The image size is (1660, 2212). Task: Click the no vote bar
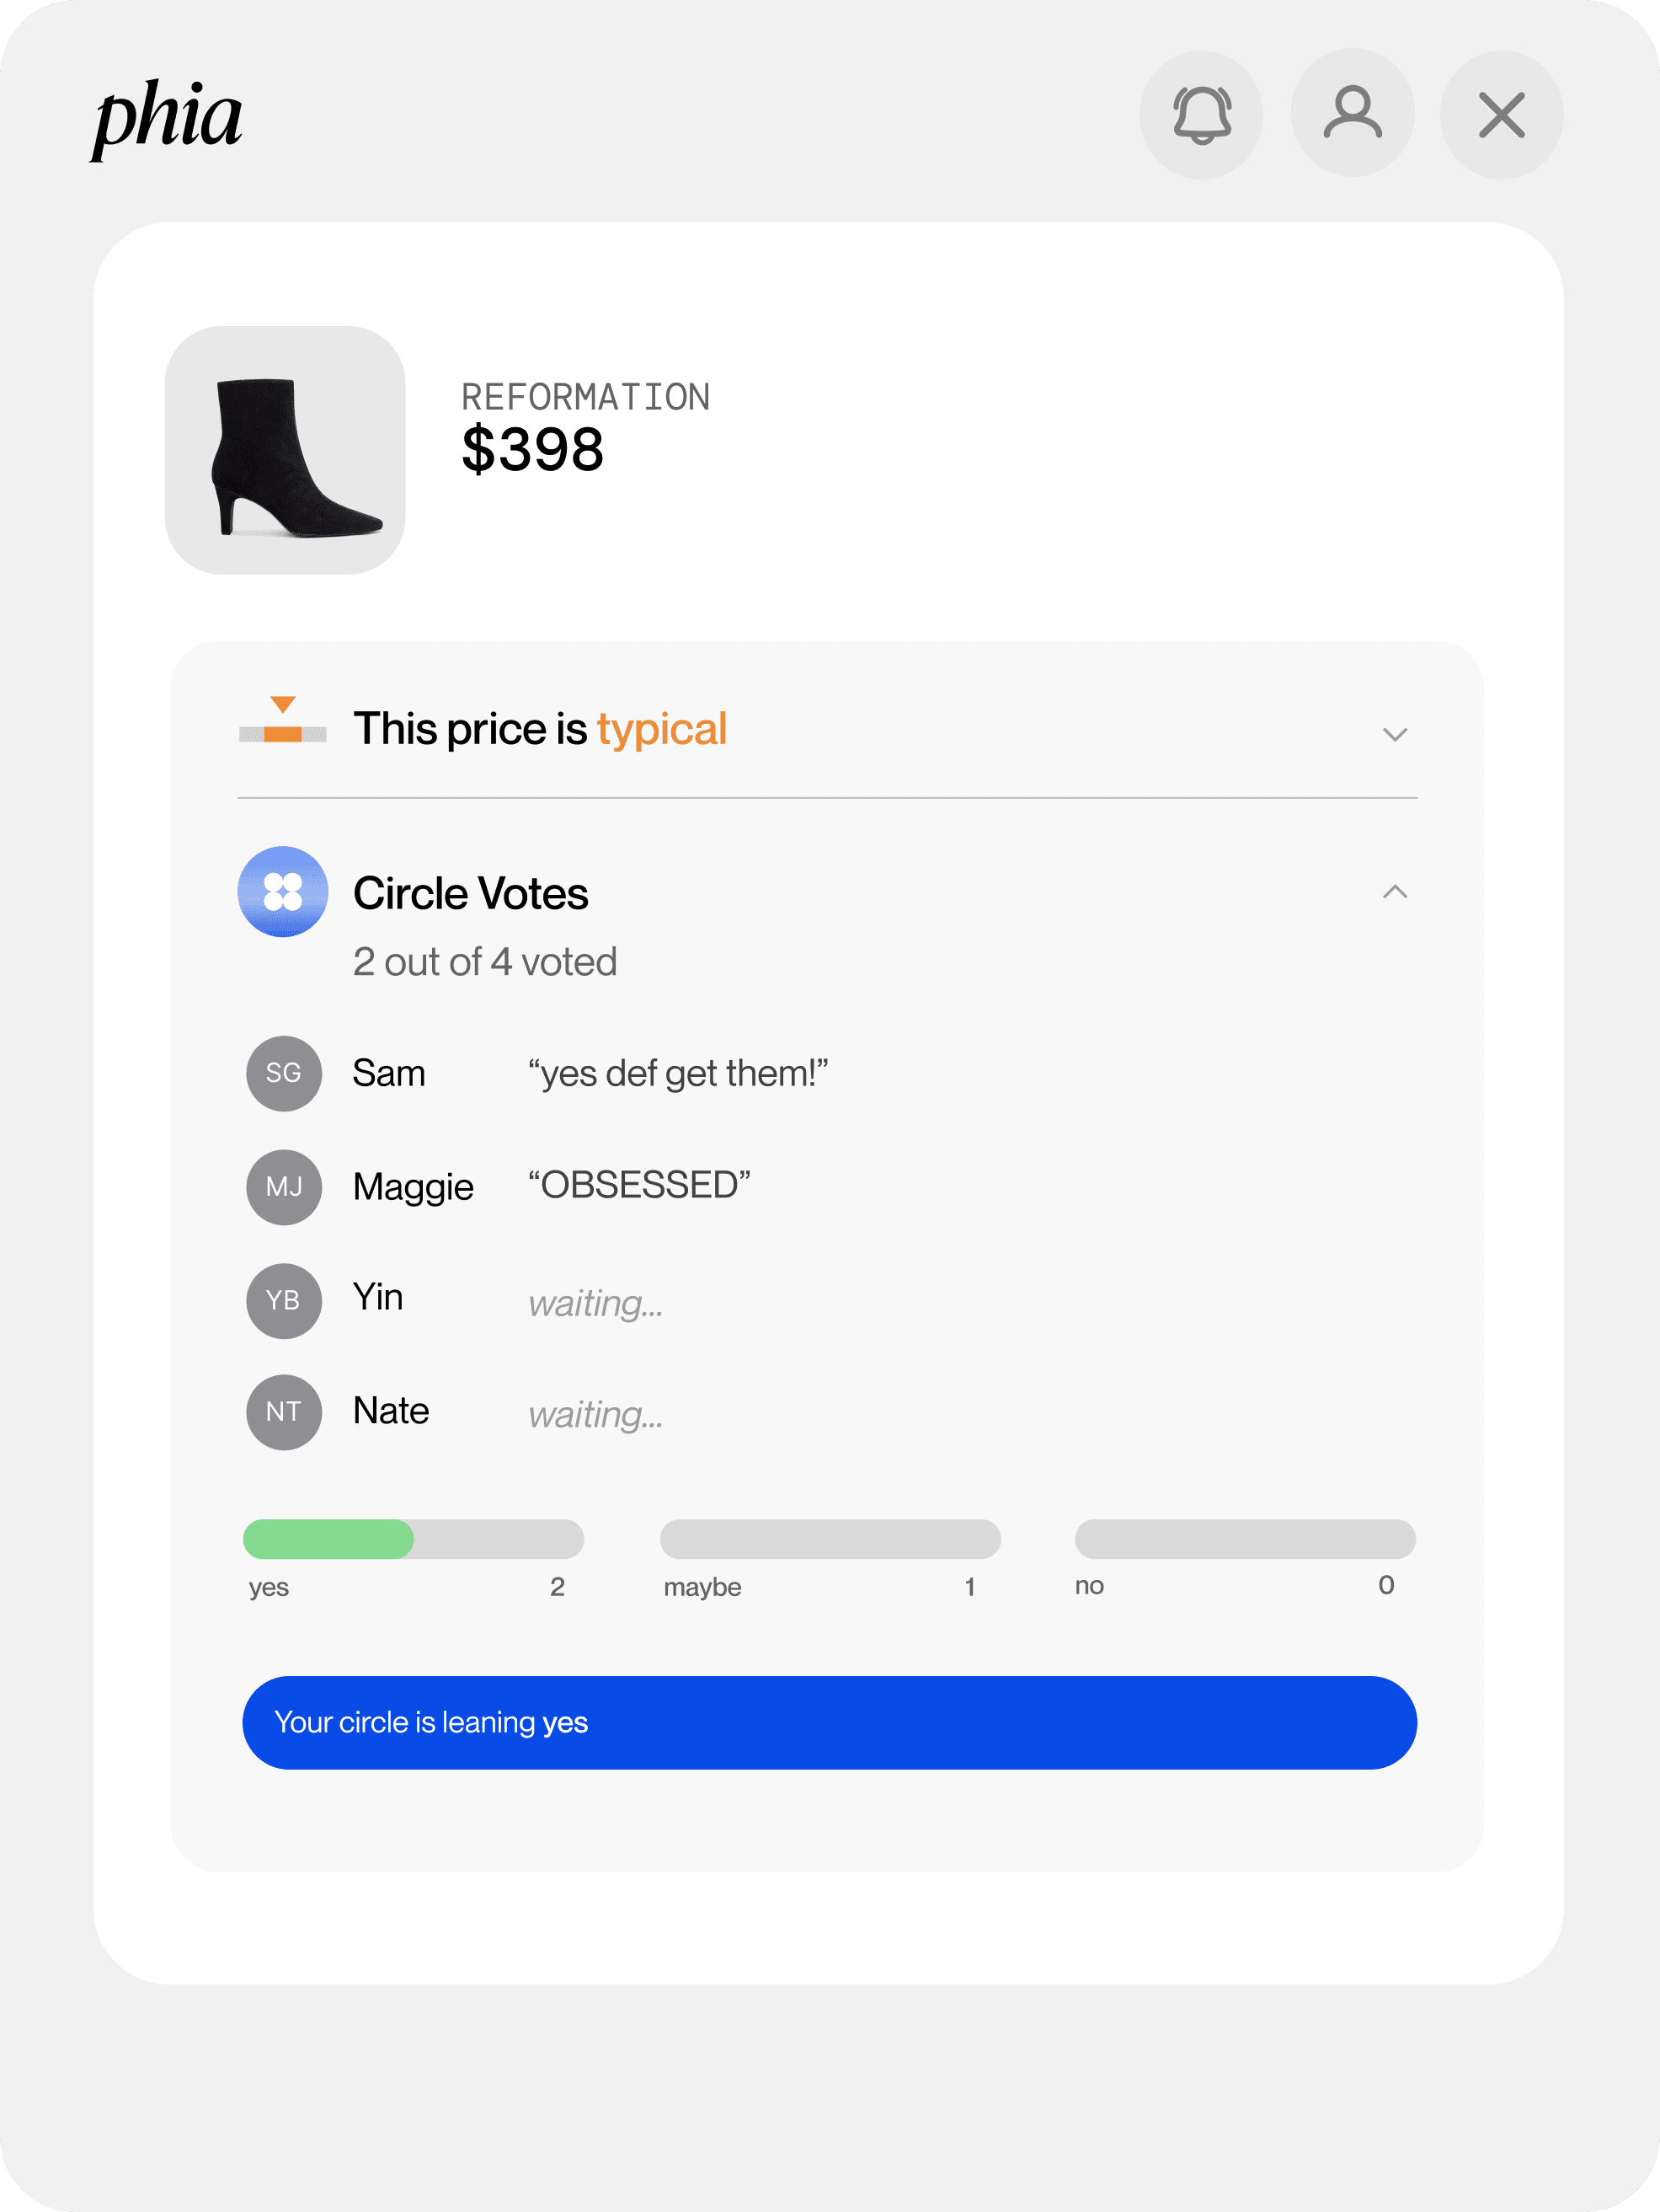(1246, 1539)
